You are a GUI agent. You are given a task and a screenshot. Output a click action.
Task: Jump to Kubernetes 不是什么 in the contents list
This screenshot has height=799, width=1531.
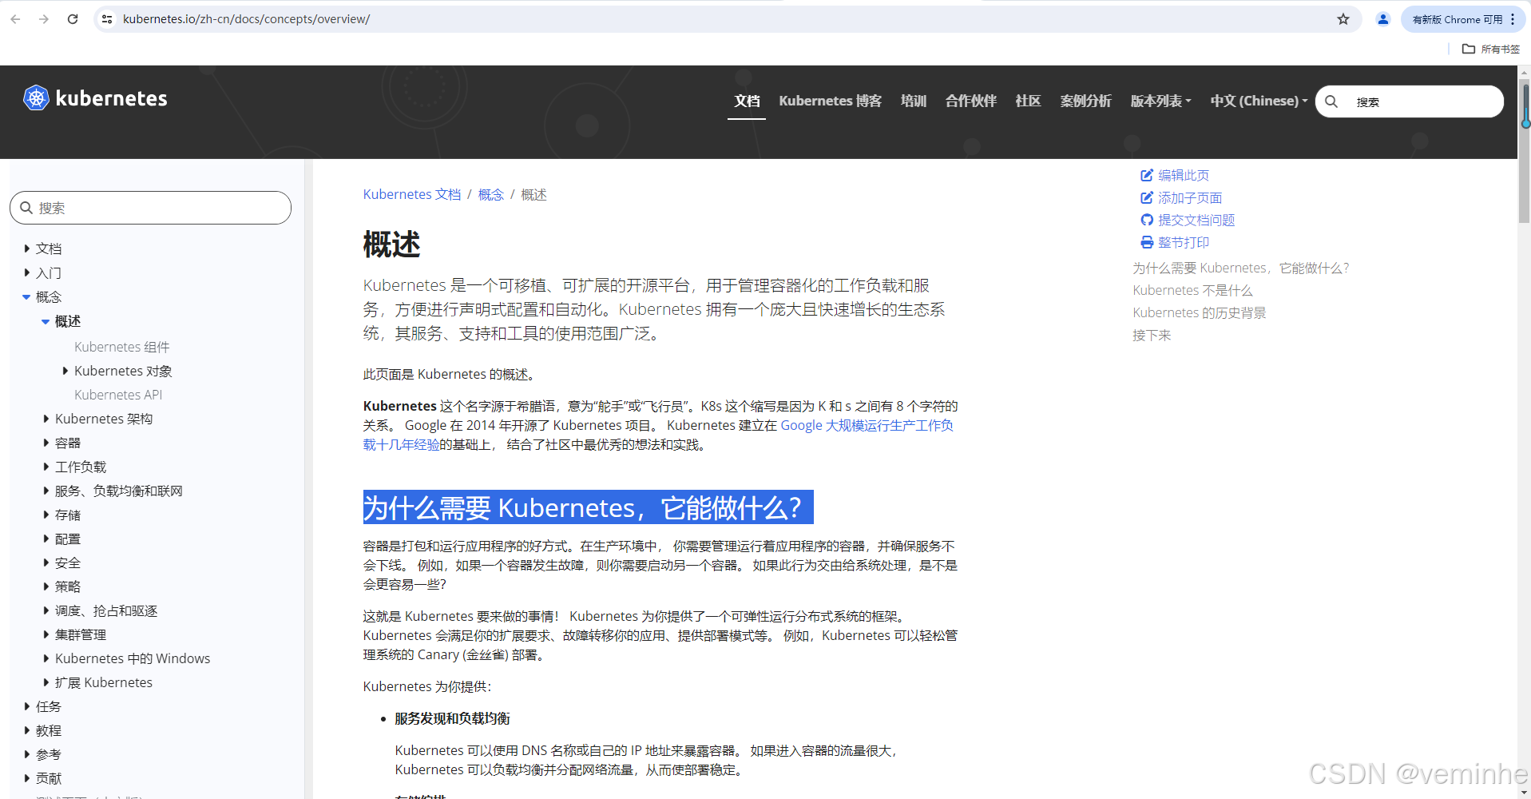pos(1192,290)
